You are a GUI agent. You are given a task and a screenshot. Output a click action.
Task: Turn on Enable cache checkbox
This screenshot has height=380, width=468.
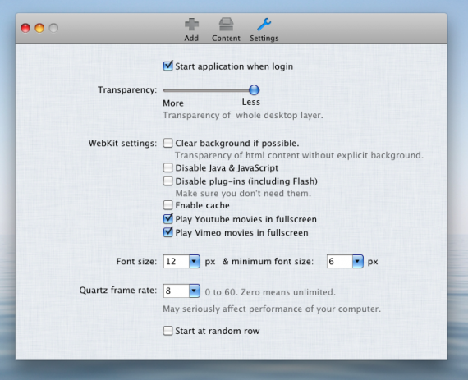click(168, 205)
